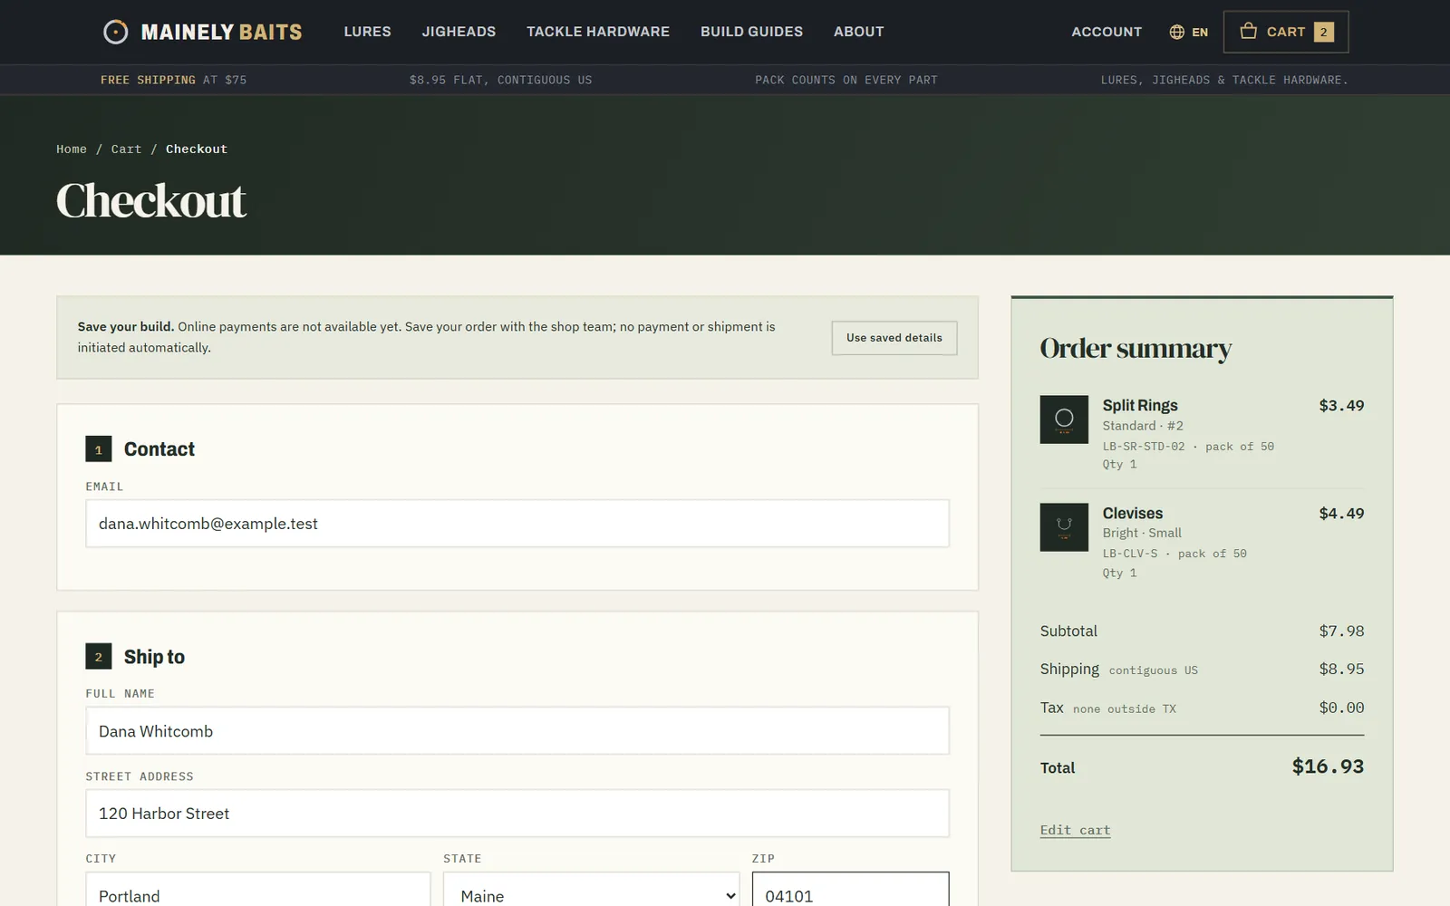Go to Tackle Hardware section
Viewport: 1450px width, 906px height.
pos(598,32)
